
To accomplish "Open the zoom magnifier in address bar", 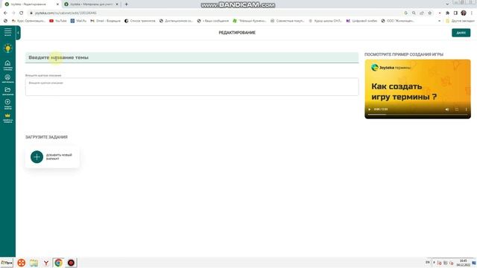I will pos(414,13).
